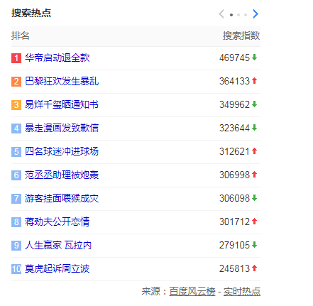313x306 pixels.
Task: Click search index value 306998
Action: click(234, 175)
